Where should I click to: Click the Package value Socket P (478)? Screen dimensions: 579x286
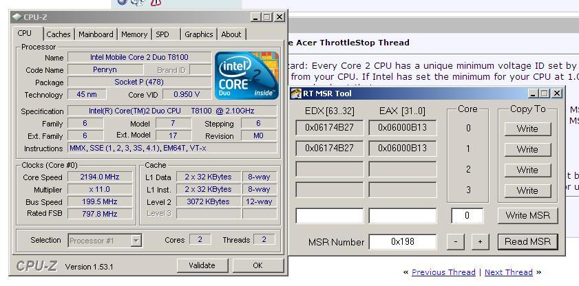click(139, 82)
